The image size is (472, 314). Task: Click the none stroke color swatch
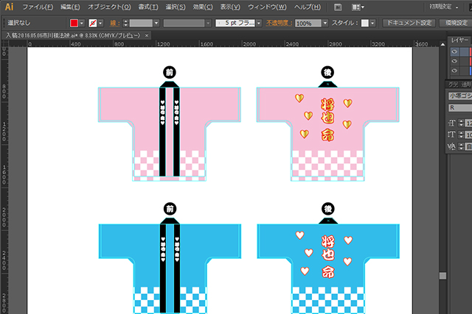point(93,23)
